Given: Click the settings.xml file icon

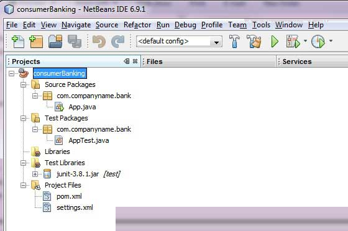Looking at the screenshot, I should [x=47, y=207].
